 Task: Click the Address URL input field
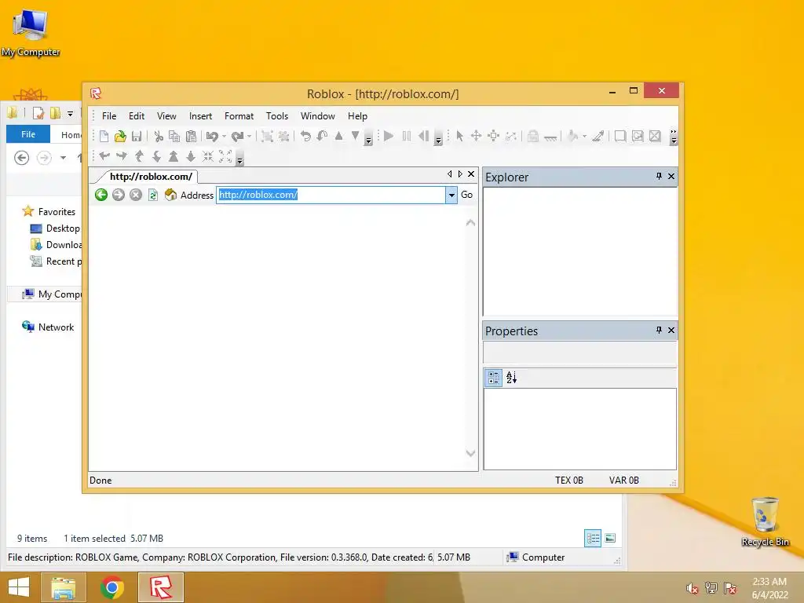click(x=331, y=195)
